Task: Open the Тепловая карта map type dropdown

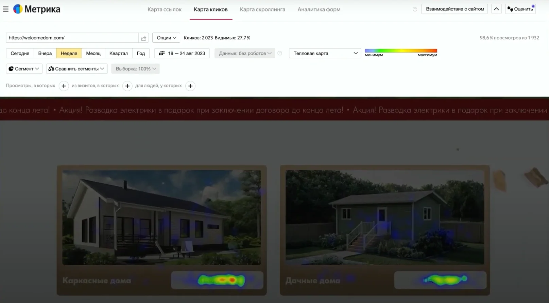Action: 325,53
